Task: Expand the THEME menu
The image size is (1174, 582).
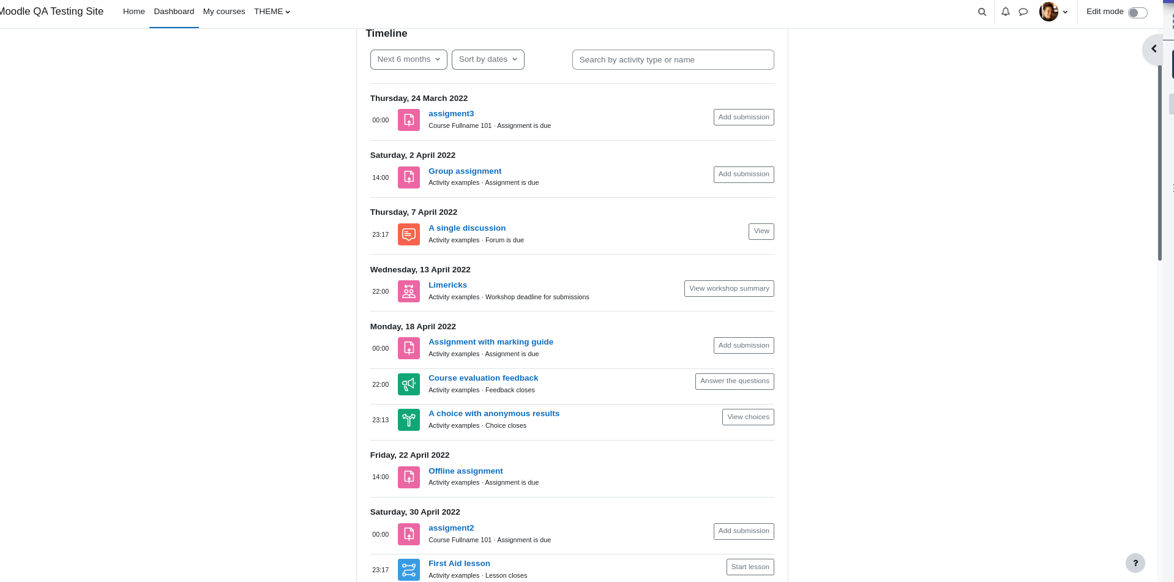Action: (x=272, y=12)
